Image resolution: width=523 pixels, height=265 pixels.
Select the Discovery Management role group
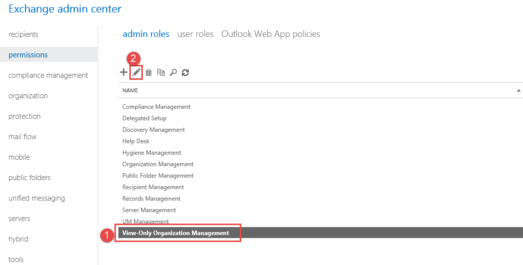153,130
